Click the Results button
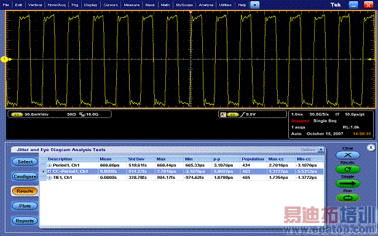Screen dimensions: 378x236 pos(25,191)
